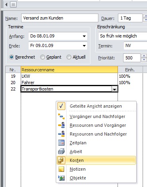Click the Objekte icon in menu

tap(61, 178)
